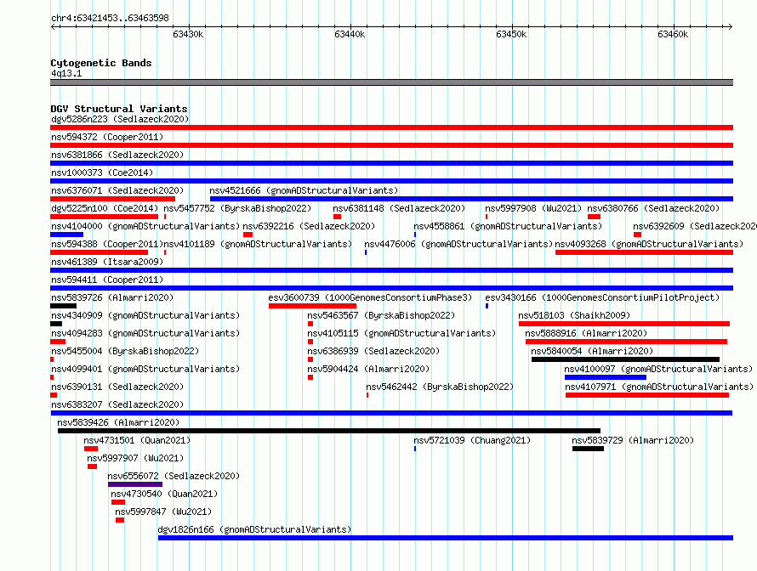The image size is (757, 571).
Task: Click the nsv6556072 purple variant bar
Action: pos(135,484)
